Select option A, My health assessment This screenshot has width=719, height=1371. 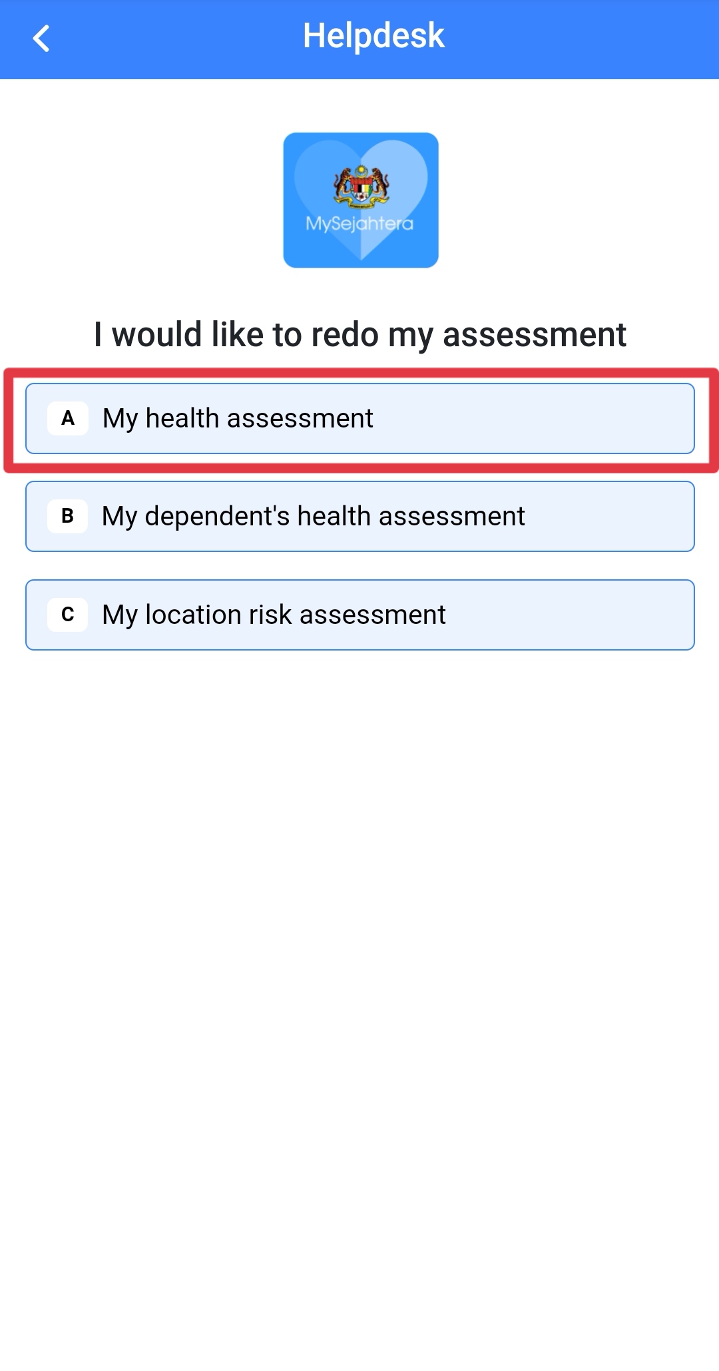pos(360,419)
